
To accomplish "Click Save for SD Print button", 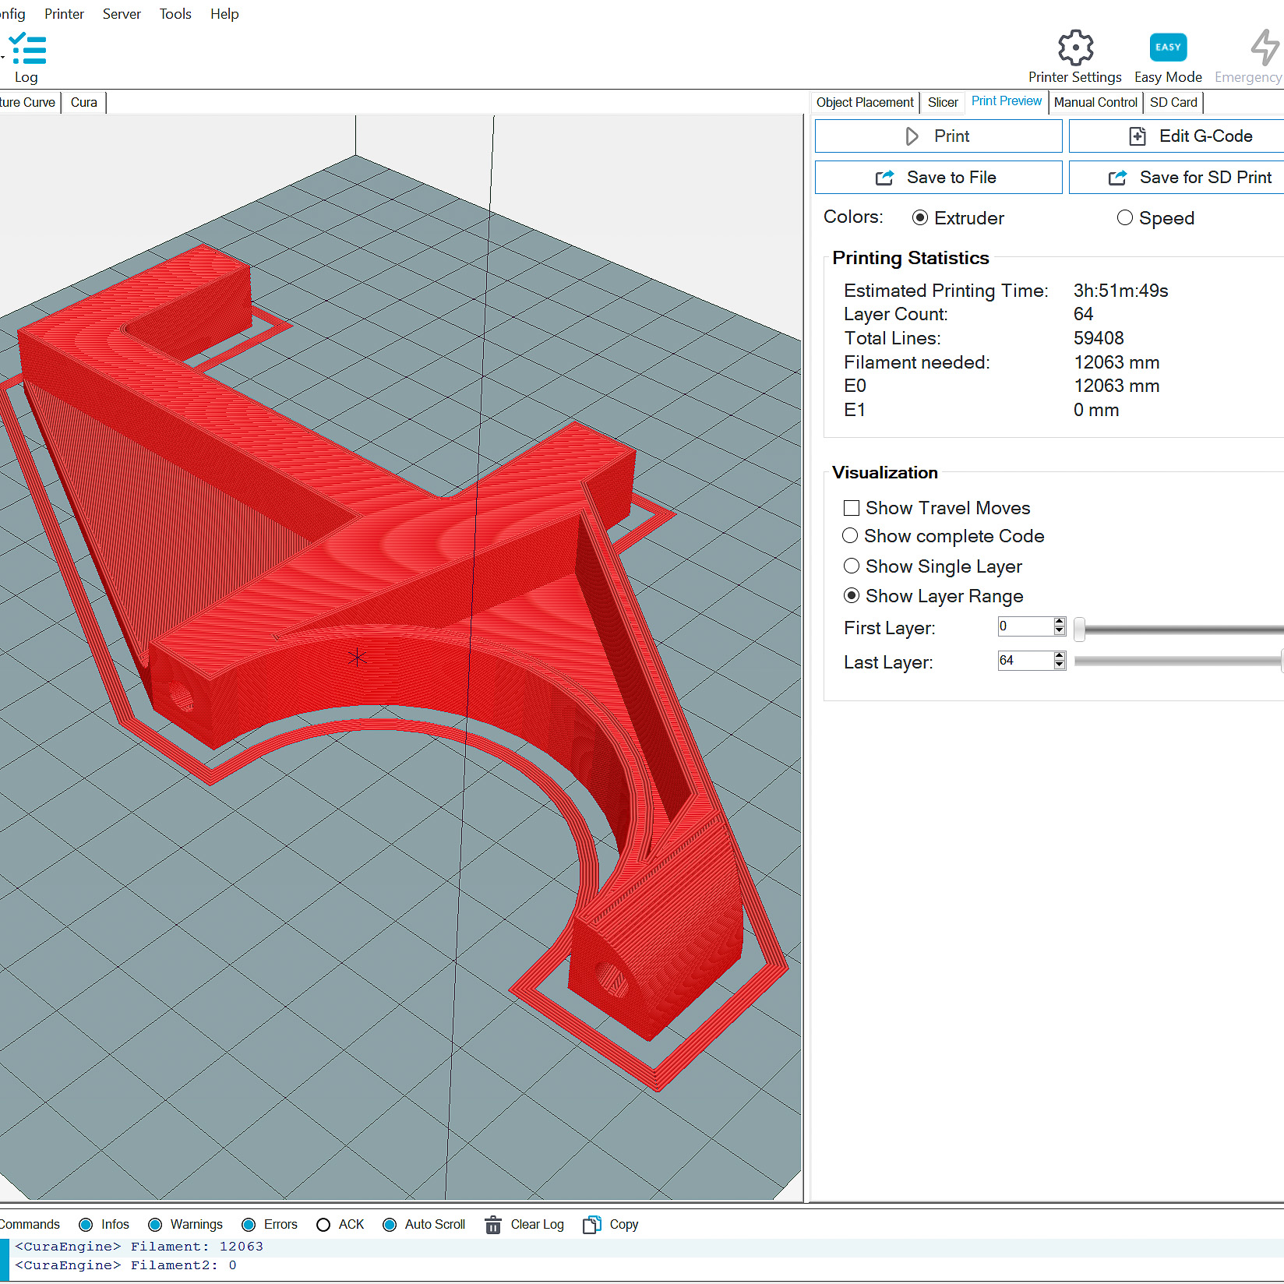I will coord(1176,178).
